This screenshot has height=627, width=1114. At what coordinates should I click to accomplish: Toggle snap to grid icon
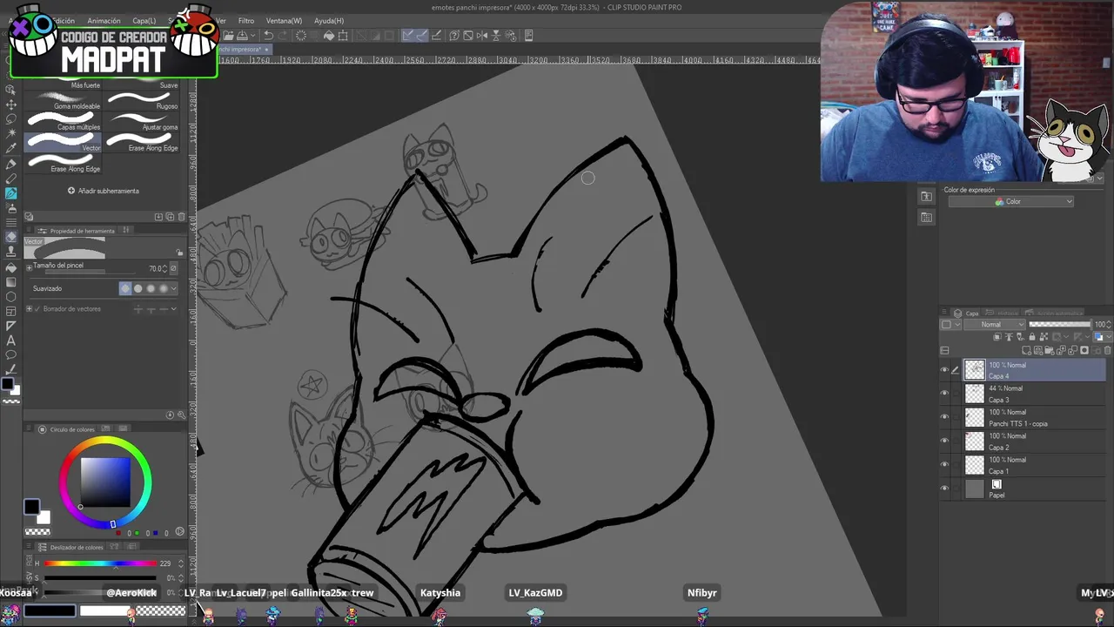coord(437,36)
